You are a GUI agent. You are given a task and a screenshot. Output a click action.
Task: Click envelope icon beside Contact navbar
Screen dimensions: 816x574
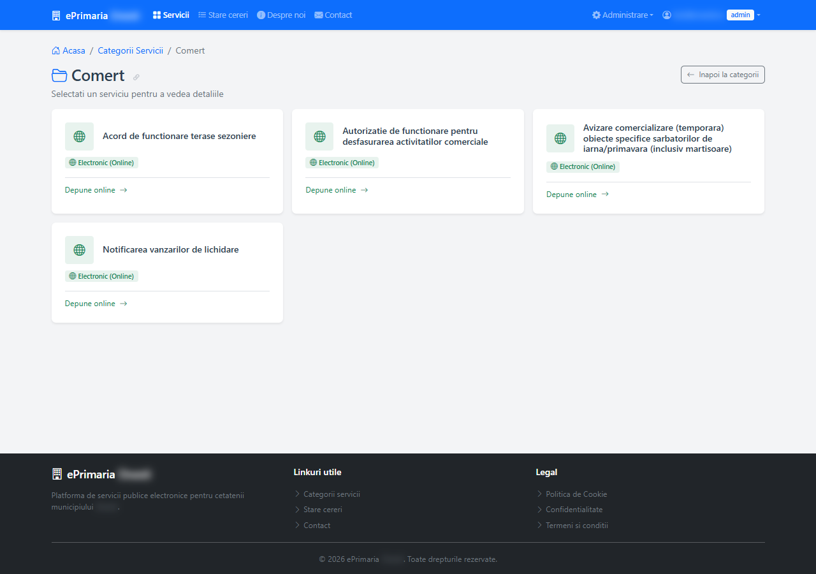(x=318, y=15)
